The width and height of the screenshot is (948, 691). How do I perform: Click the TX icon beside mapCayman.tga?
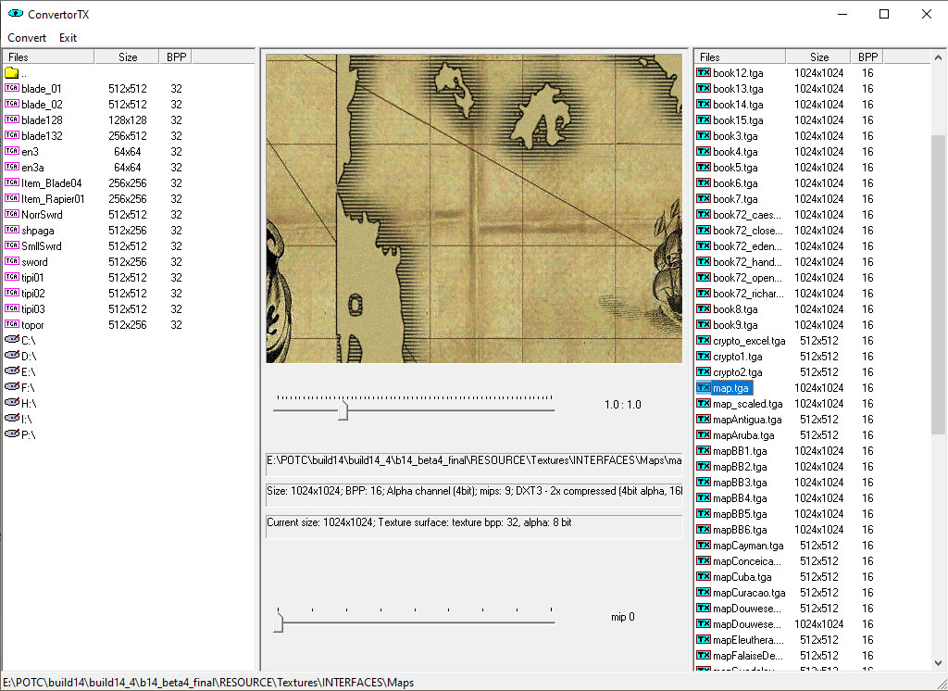704,545
